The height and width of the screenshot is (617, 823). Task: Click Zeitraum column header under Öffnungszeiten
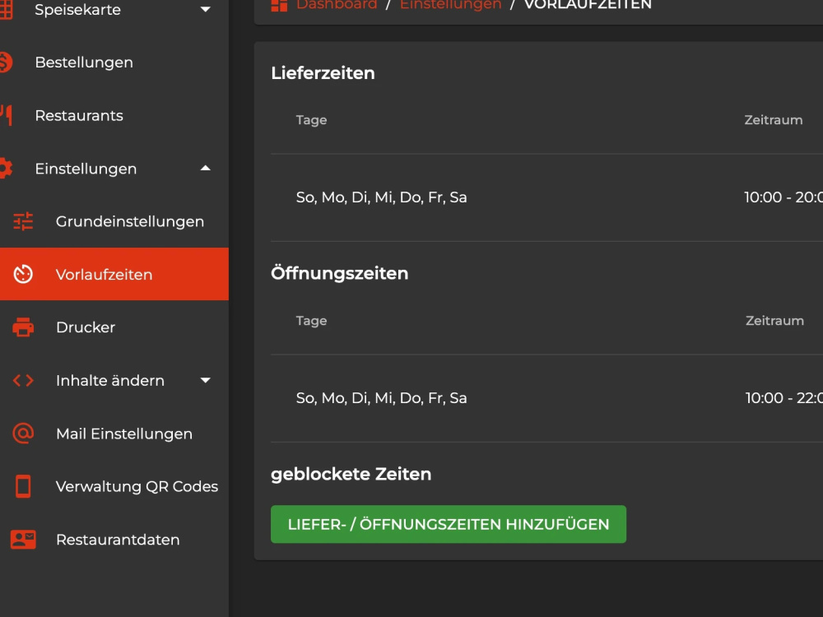pyautogui.click(x=774, y=321)
